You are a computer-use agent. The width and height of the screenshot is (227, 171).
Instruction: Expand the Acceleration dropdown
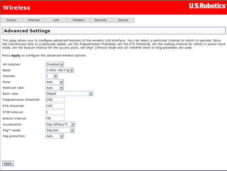[60, 124]
